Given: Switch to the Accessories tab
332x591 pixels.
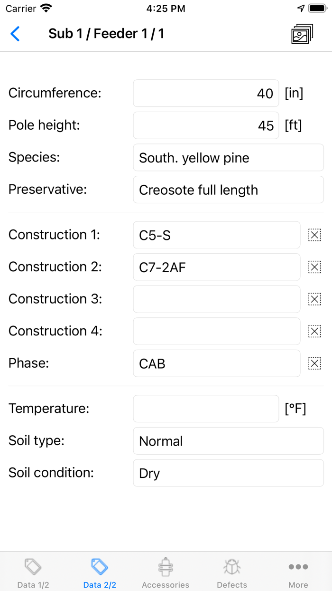Looking at the screenshot, I should [x=166, y=572].
